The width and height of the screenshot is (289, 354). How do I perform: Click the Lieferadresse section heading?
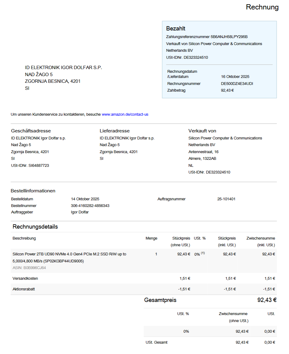114,131
